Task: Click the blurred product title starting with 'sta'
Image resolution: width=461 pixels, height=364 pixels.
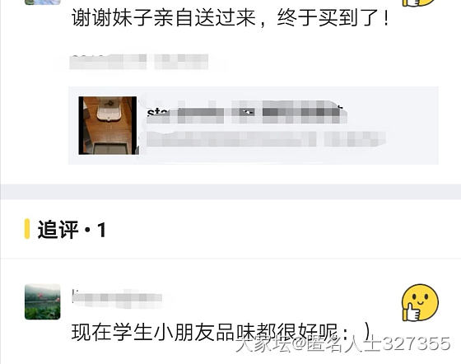Action: (x=247, y=112)
